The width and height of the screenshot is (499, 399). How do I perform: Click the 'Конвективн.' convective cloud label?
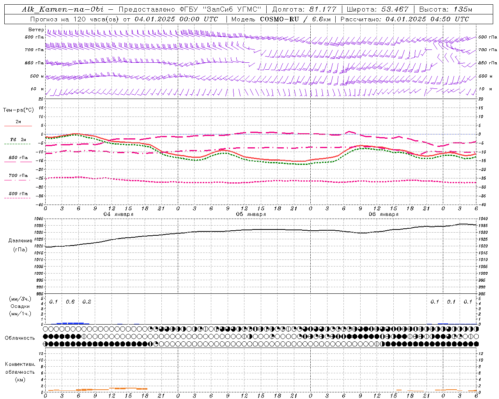[20, 364]
